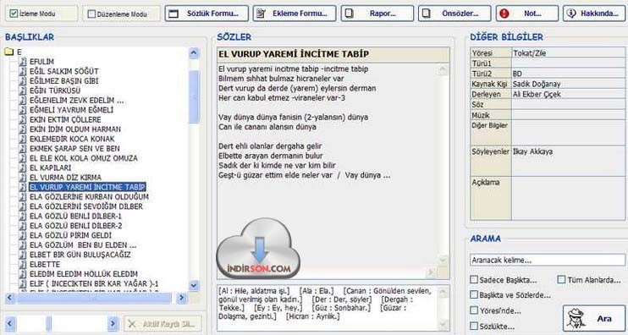Check Başlıkta ve Sözlerde option

pos(474,295)
